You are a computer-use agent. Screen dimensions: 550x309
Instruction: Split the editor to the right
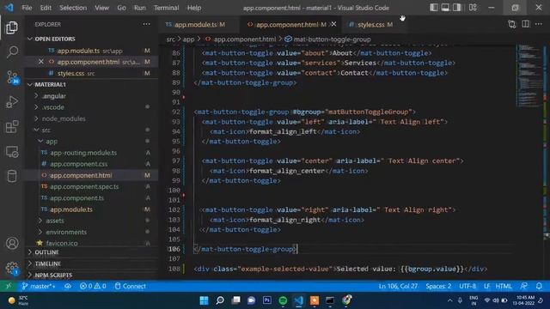point(525,24)
